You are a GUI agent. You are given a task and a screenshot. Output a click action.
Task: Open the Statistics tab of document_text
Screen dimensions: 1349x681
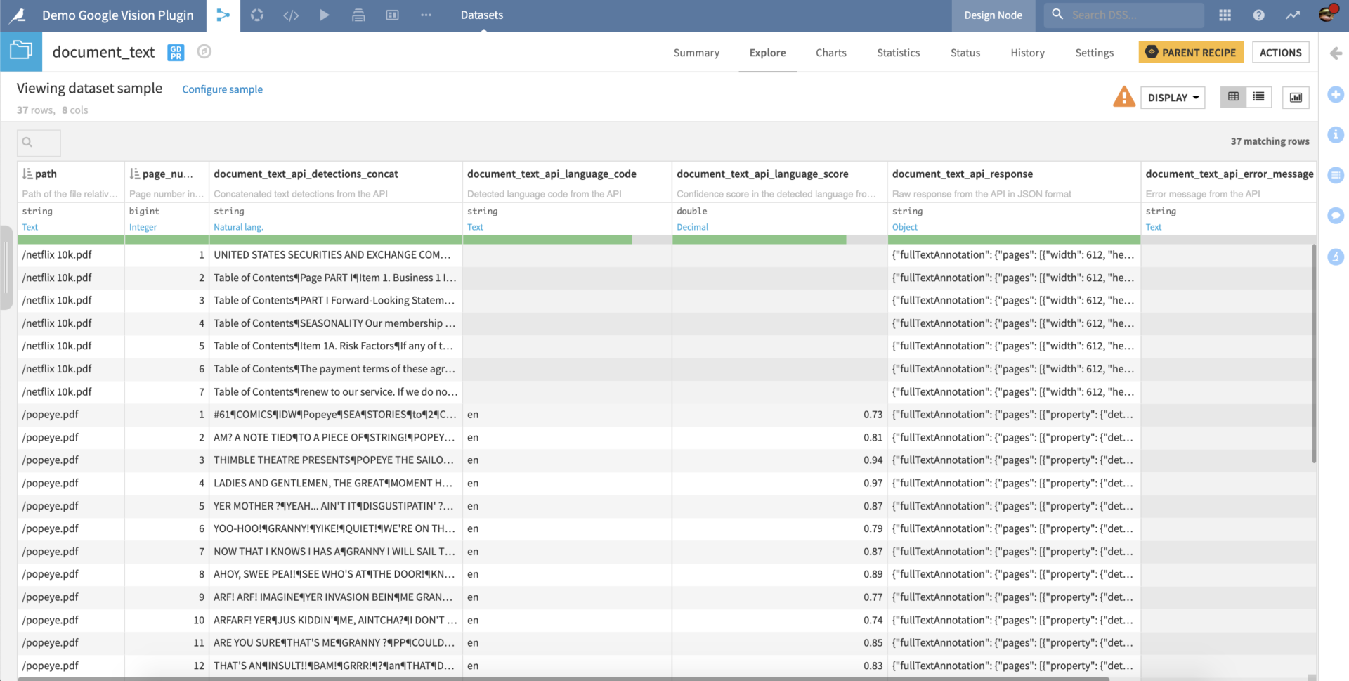coord(898,53)
